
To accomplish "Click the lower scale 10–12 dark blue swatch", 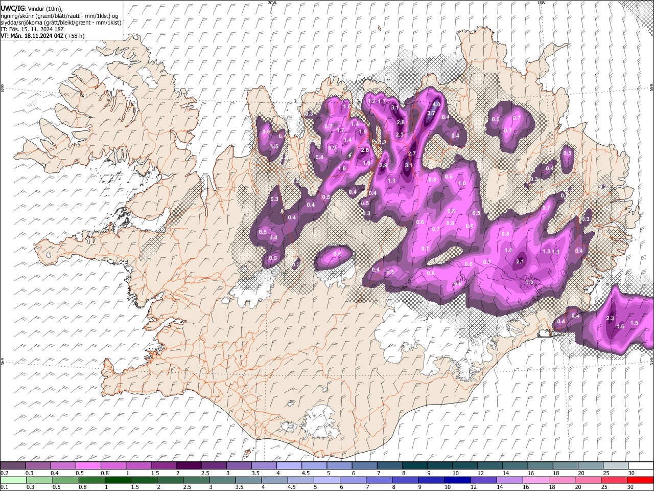I will (x=457, y=480).
